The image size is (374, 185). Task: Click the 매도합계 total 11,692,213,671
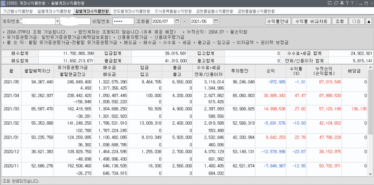79,60
